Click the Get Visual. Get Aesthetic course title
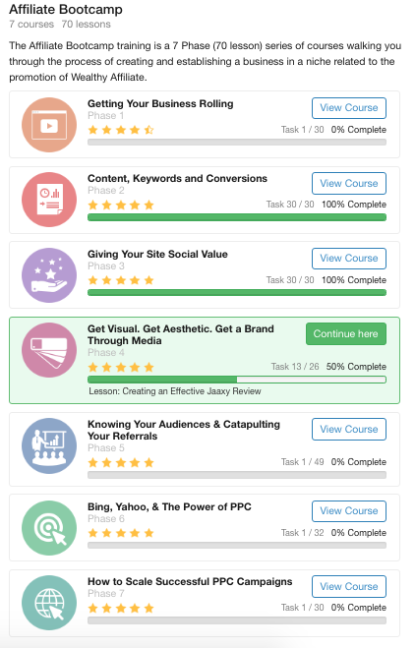Image resolution: width=416 pixels, height=648 pixels. 181,334
